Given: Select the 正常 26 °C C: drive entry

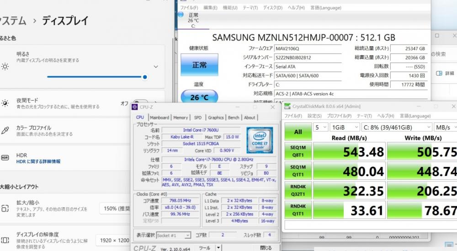Looking at the screenshot, I should (193, 20).
